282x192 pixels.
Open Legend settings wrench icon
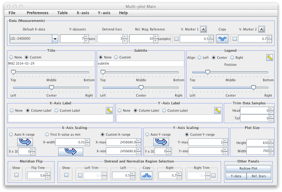pos(269,58)
